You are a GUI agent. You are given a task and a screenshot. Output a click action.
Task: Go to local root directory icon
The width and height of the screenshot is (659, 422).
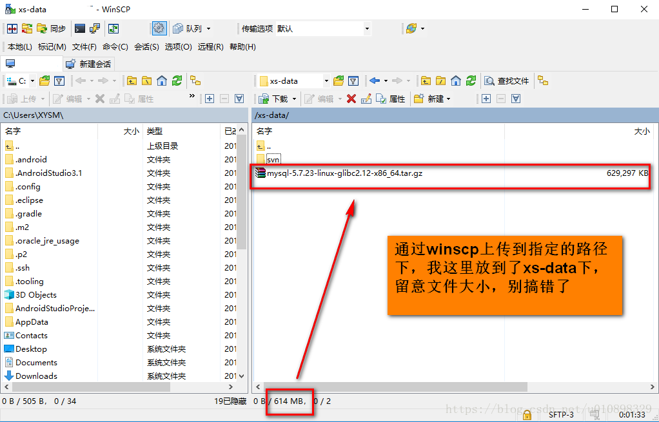pos(146,81)
